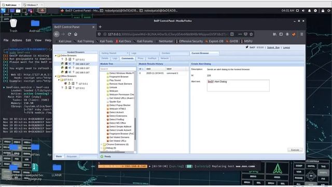Switch to Basic tab in hooked browsers panel
The image size is (332, 187).
click(x=59, y=156)
